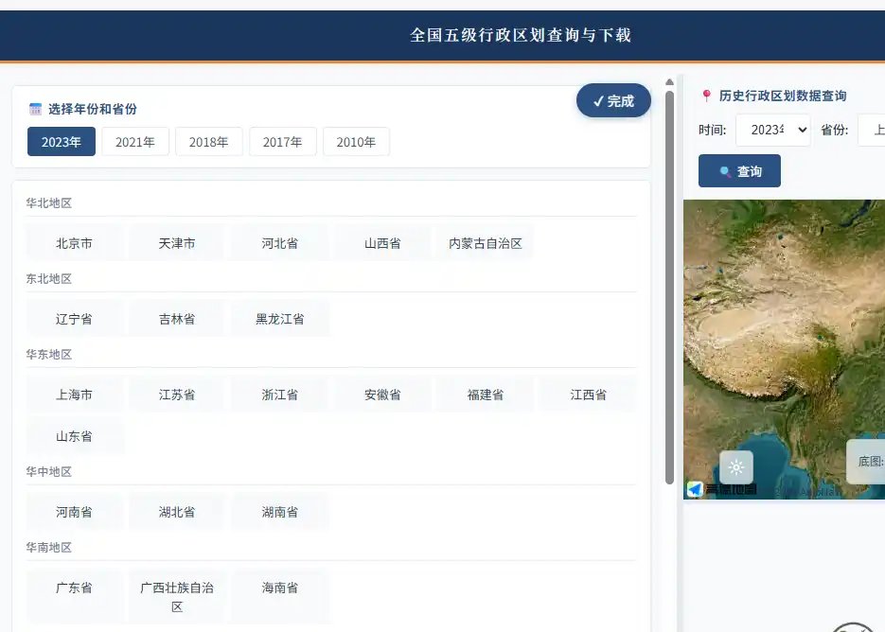885x632 pixels.
Task: Select 安徽省 province
Action: tap(382, 395)
